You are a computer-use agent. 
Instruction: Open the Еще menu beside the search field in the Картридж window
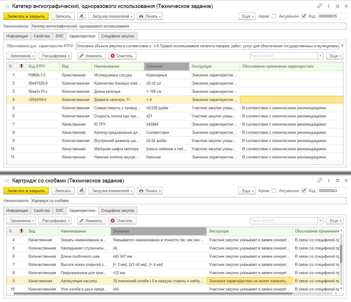pyautogui.click(x=335, y=221)
